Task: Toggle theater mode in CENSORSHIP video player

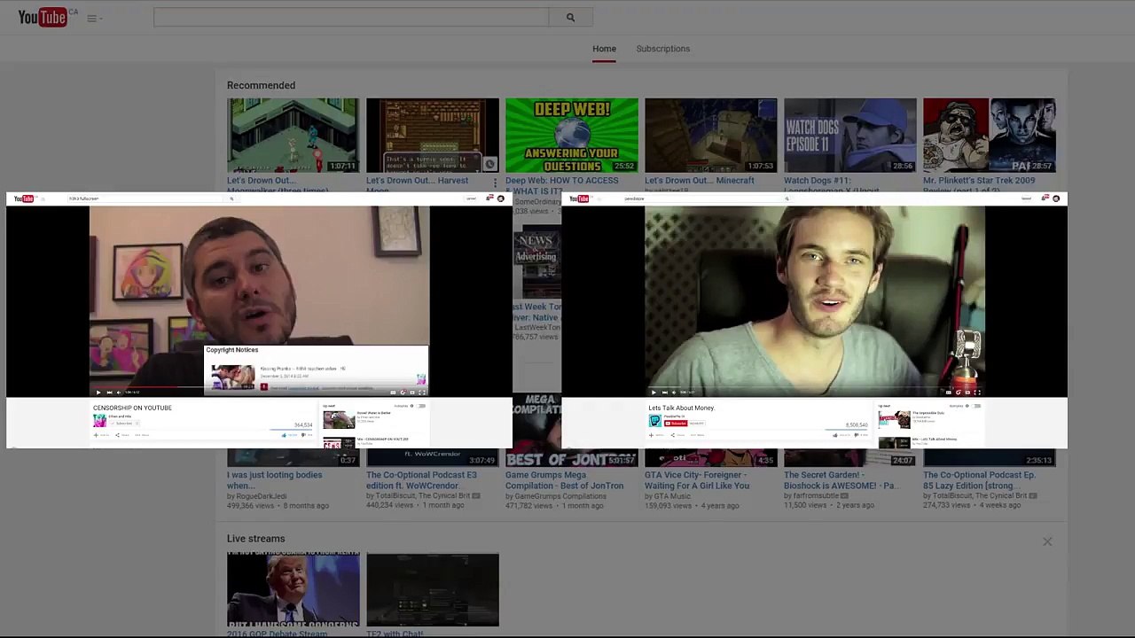Action: click(x=412, y=393)
